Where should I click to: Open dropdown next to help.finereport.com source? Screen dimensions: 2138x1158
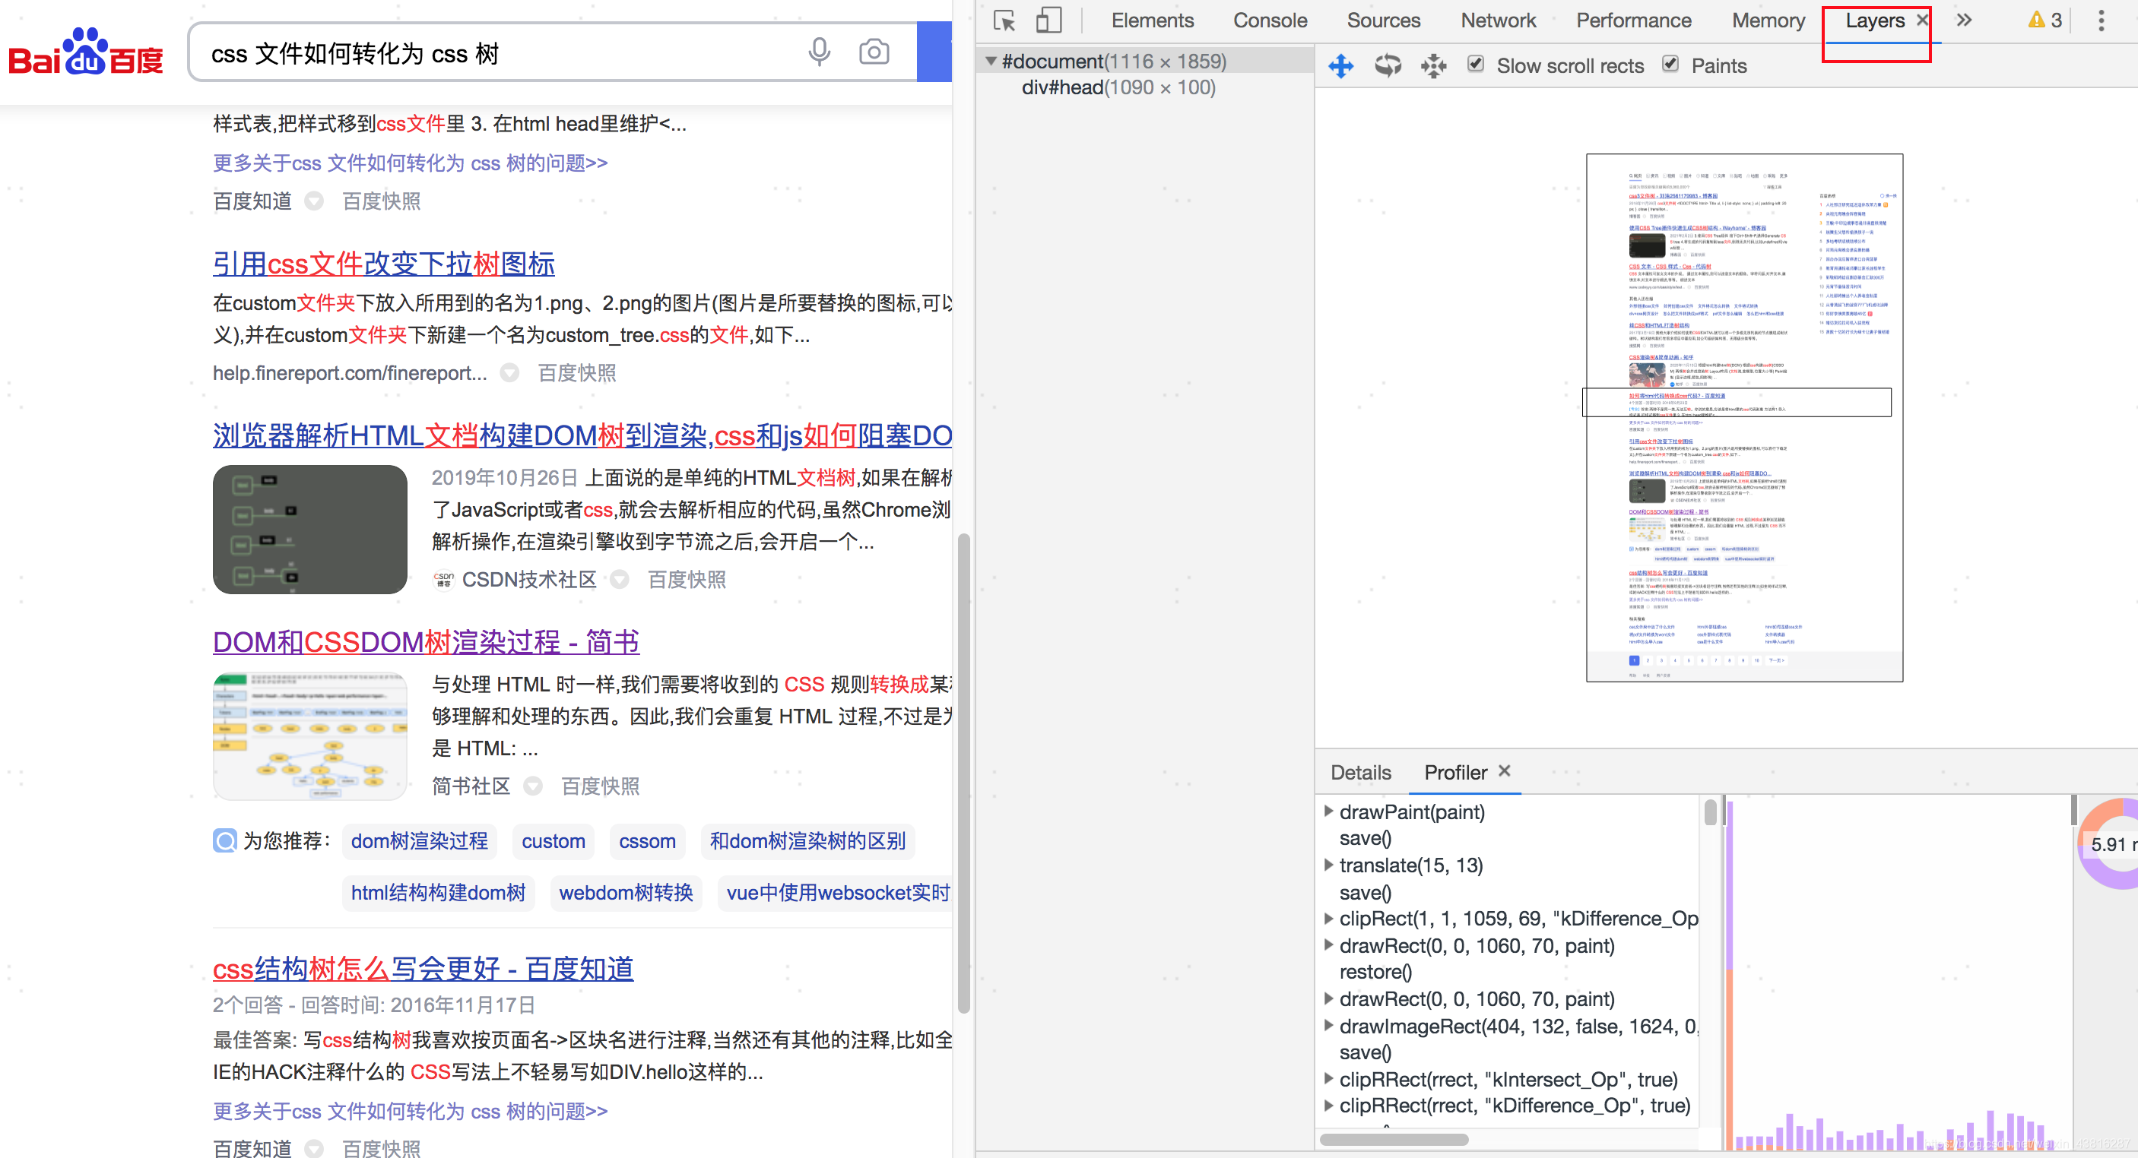[x=509, y=373]
